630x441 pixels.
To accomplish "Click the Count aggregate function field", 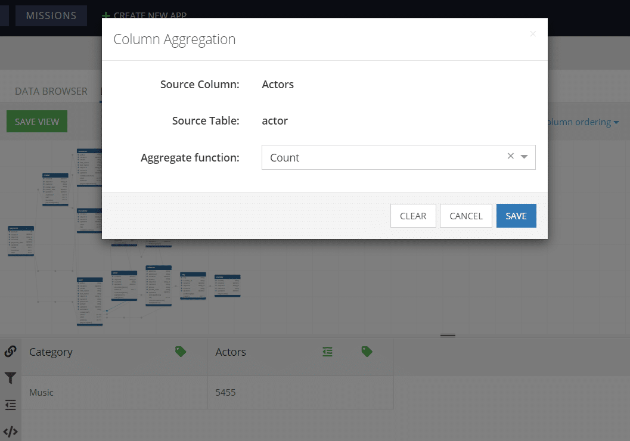I will pyautogui.click(x=399, y=157).
